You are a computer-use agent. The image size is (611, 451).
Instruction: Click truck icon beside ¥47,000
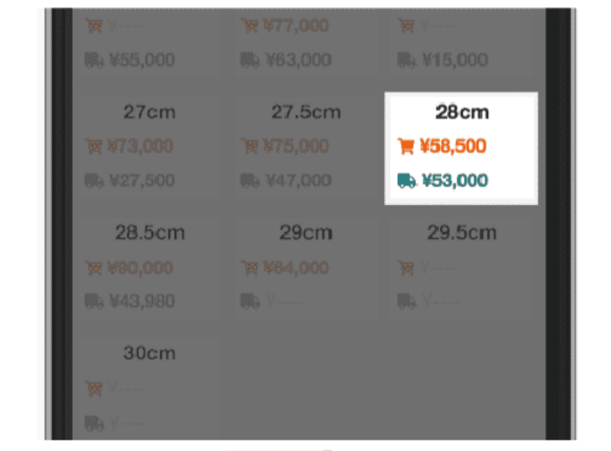coord(250,180)
